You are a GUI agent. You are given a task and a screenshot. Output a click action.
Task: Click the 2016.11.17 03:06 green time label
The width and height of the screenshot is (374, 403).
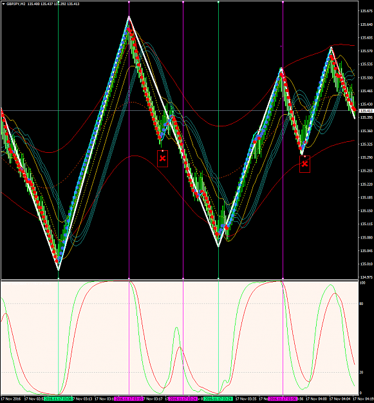(58, 399)
